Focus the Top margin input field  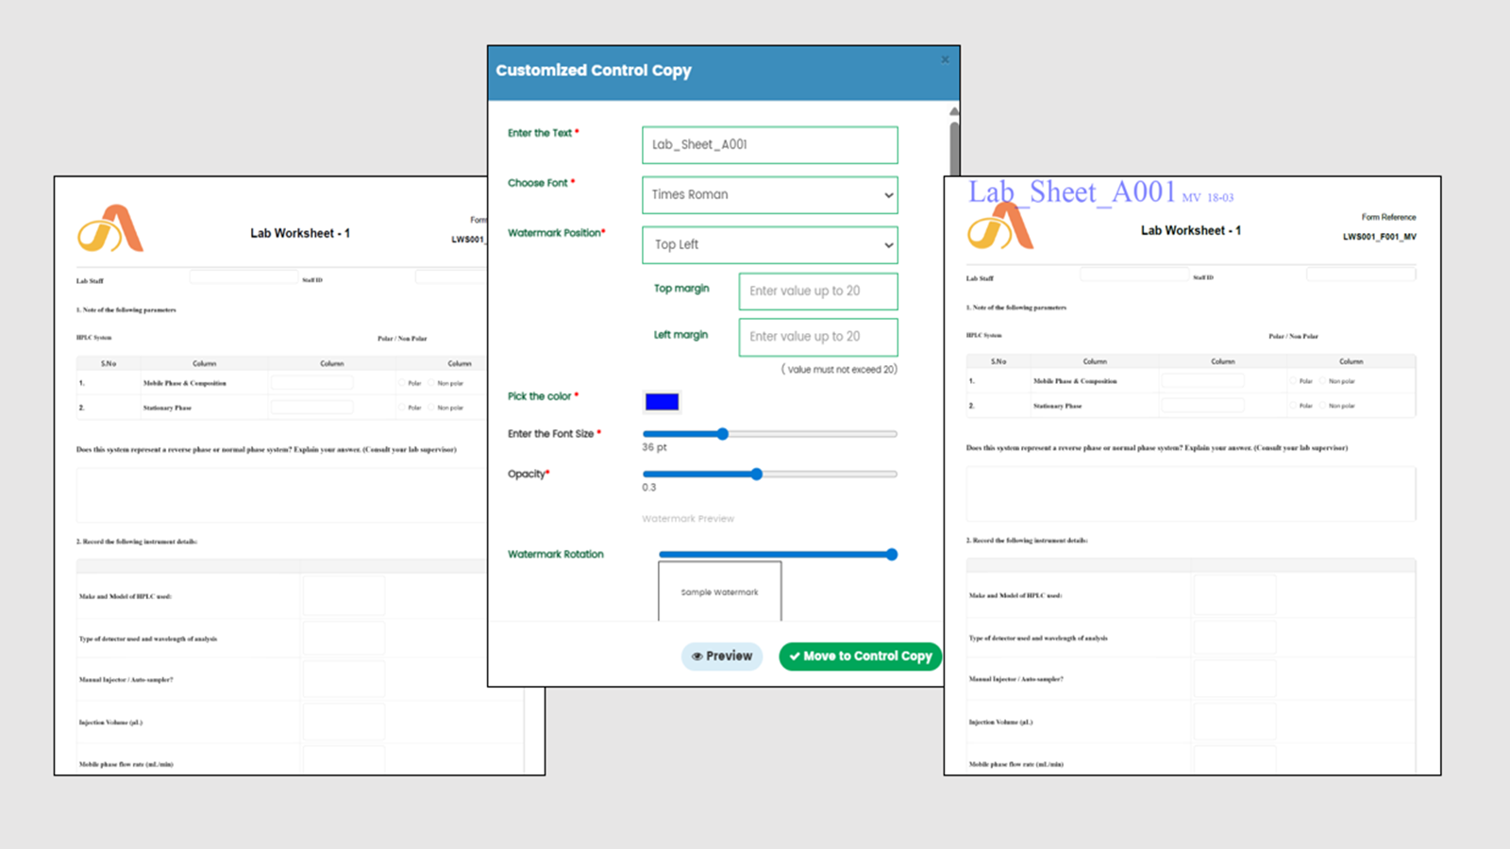pos(817,291)
